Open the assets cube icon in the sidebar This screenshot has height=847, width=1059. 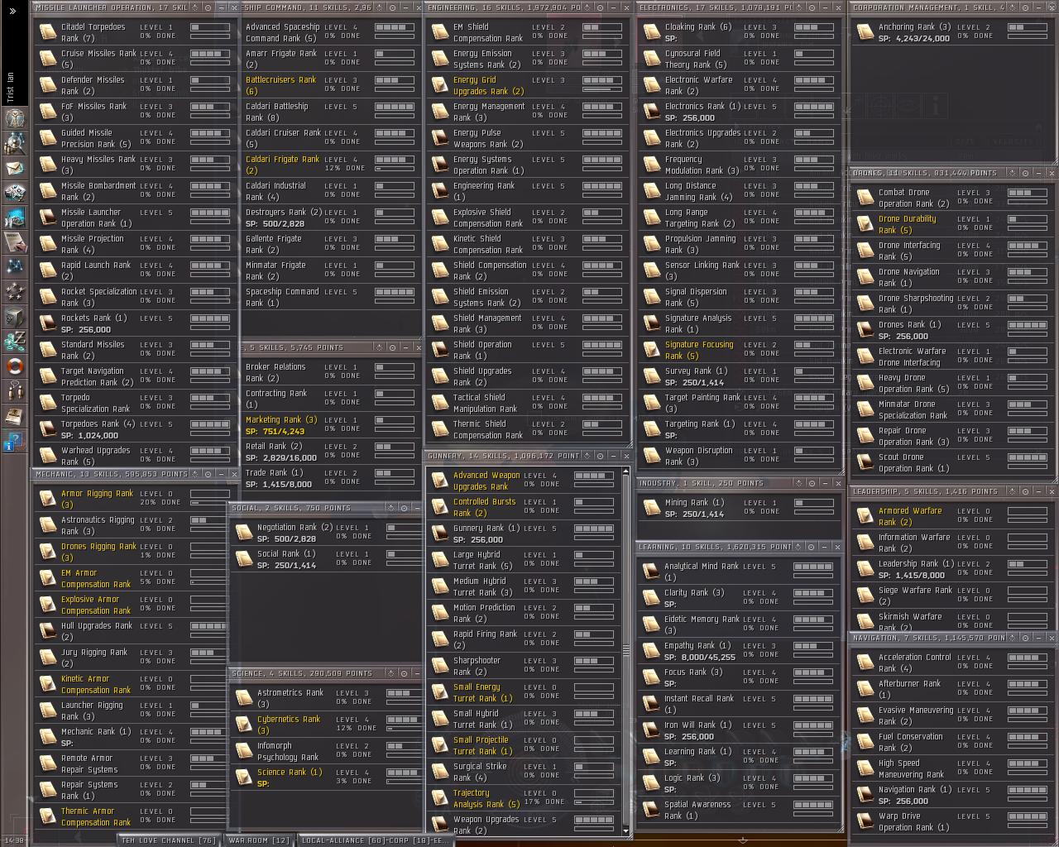click(x=14, y=317)
